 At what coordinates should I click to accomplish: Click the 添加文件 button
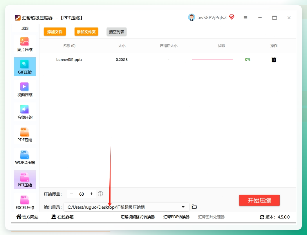(55, 32)
